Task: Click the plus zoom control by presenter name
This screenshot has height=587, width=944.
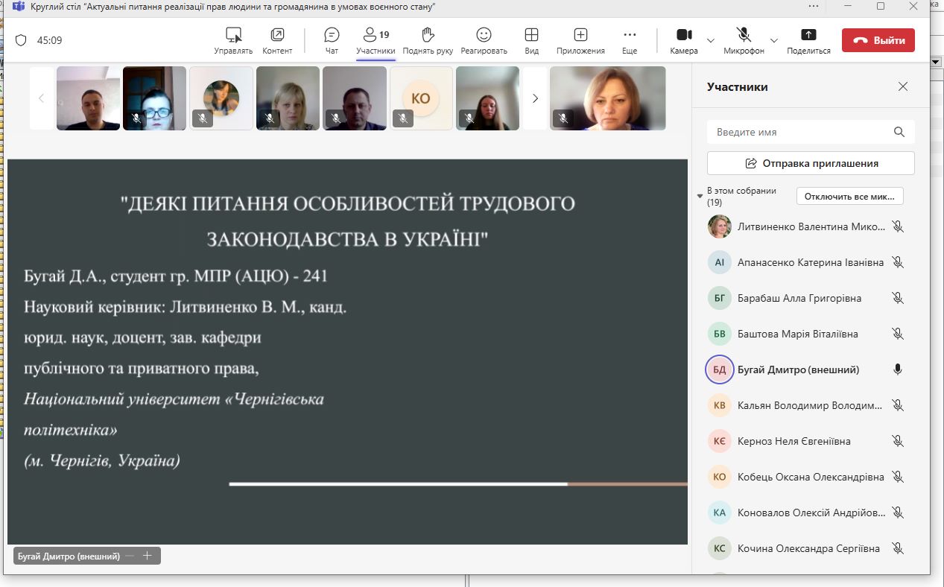Action: (x=147, y=556)
